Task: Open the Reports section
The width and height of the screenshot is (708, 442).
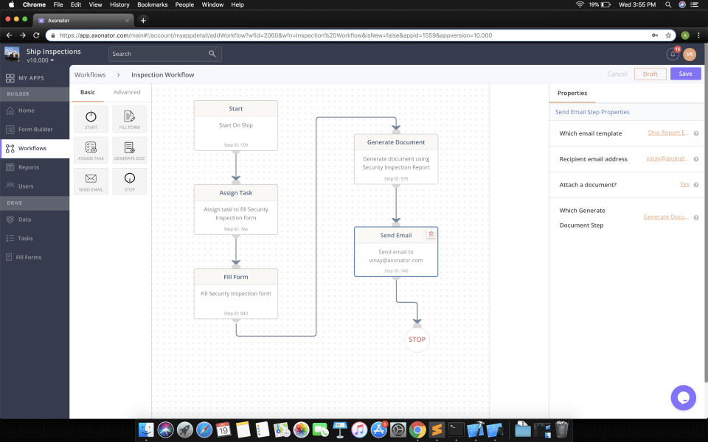Action: click(x=29, y=166)
